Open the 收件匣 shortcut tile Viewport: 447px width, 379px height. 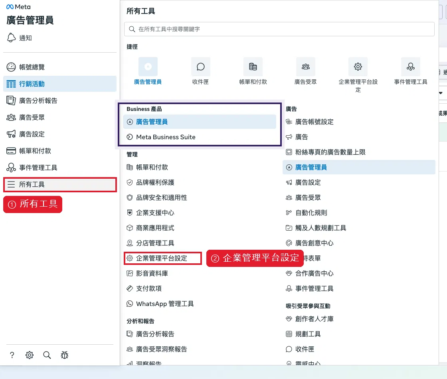point(200,71)
